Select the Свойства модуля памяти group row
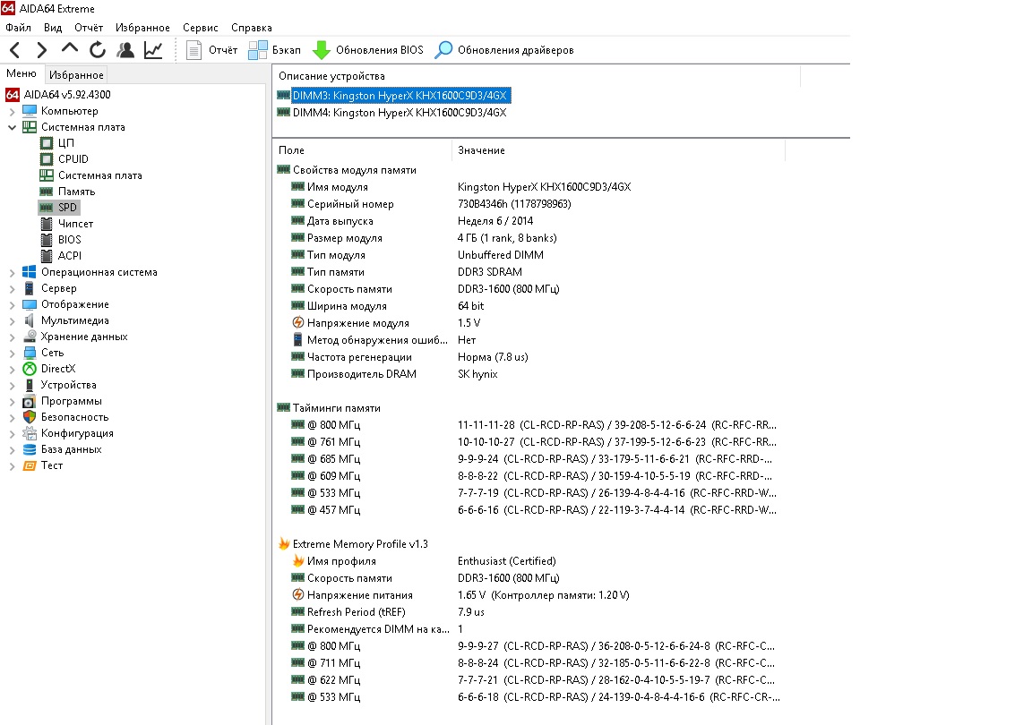This screenshot has height=725, width=1032. [x=354, y=170]
